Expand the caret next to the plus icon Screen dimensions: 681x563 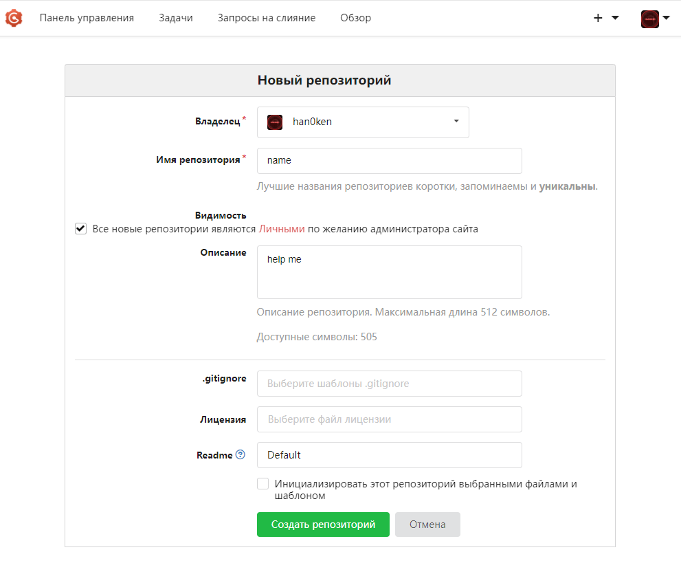click(615, 18)
